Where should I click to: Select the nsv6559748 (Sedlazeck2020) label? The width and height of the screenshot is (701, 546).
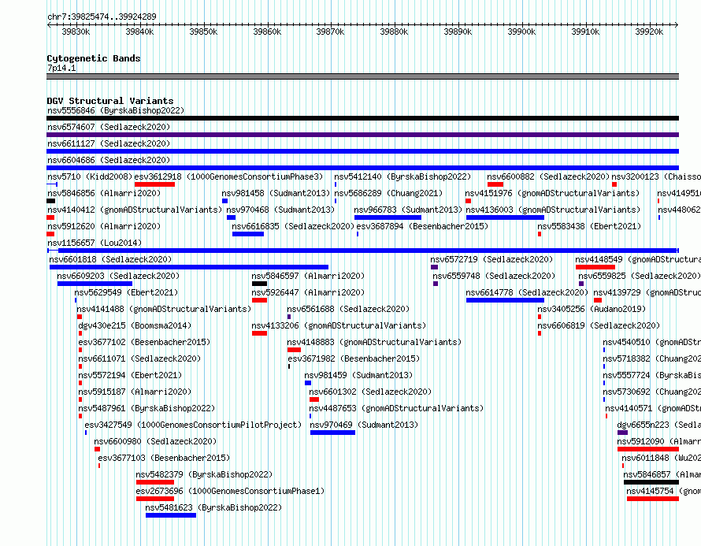coord(494,276)
